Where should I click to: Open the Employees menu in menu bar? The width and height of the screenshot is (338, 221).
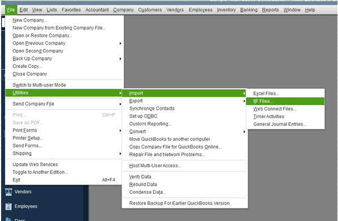pos(201,10)
